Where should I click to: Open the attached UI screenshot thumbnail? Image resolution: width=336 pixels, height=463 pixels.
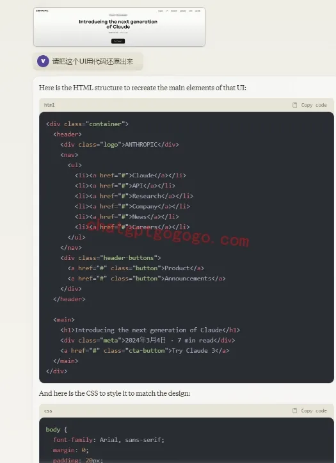click(x=119, y=27)
